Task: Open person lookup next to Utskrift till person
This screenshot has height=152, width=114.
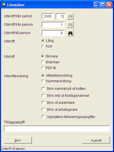Action: (70, 33)
